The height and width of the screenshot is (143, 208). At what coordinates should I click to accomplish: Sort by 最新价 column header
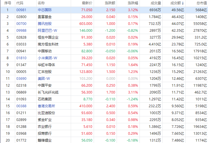coord(87,3)
